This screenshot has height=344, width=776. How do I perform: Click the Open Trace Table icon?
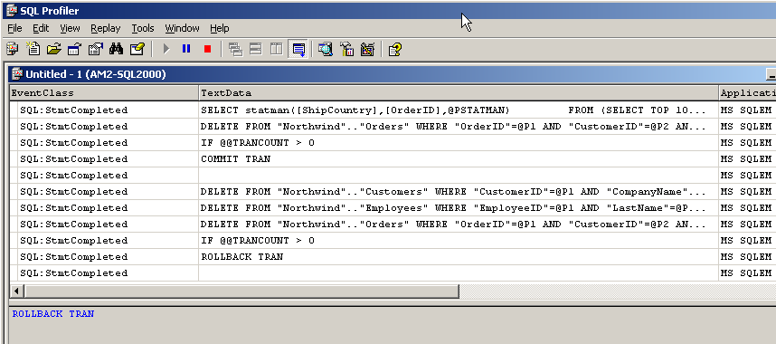tap(74, 49)
